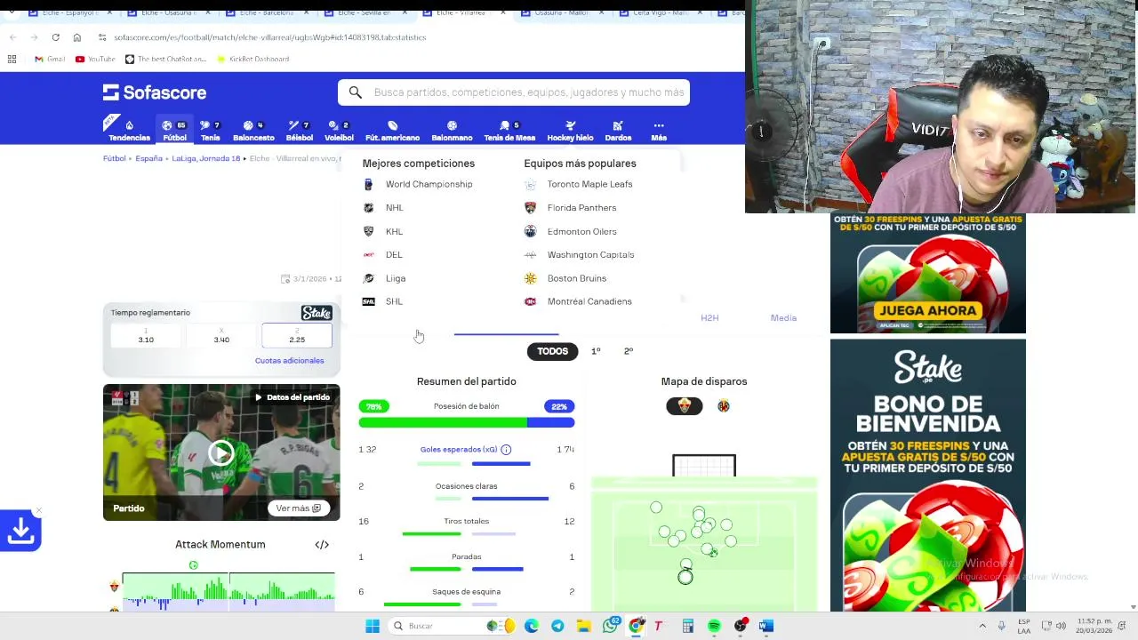This screenshot has width=1138, height=640.
Task: Open KickBot Dashboard bookmark
Action: coord(252,59)
